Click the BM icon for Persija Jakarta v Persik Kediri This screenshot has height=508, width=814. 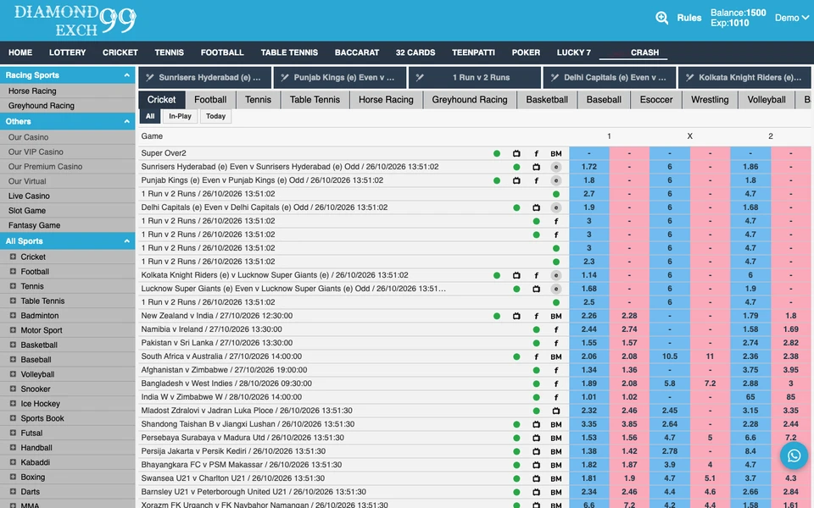pyautogui.click(x=556, y=451)
